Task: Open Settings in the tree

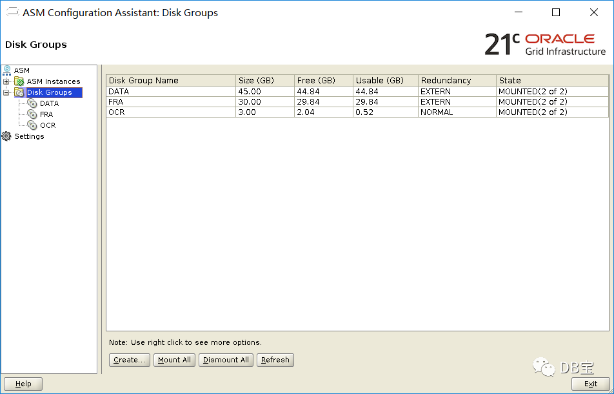Action: point(29,136)
